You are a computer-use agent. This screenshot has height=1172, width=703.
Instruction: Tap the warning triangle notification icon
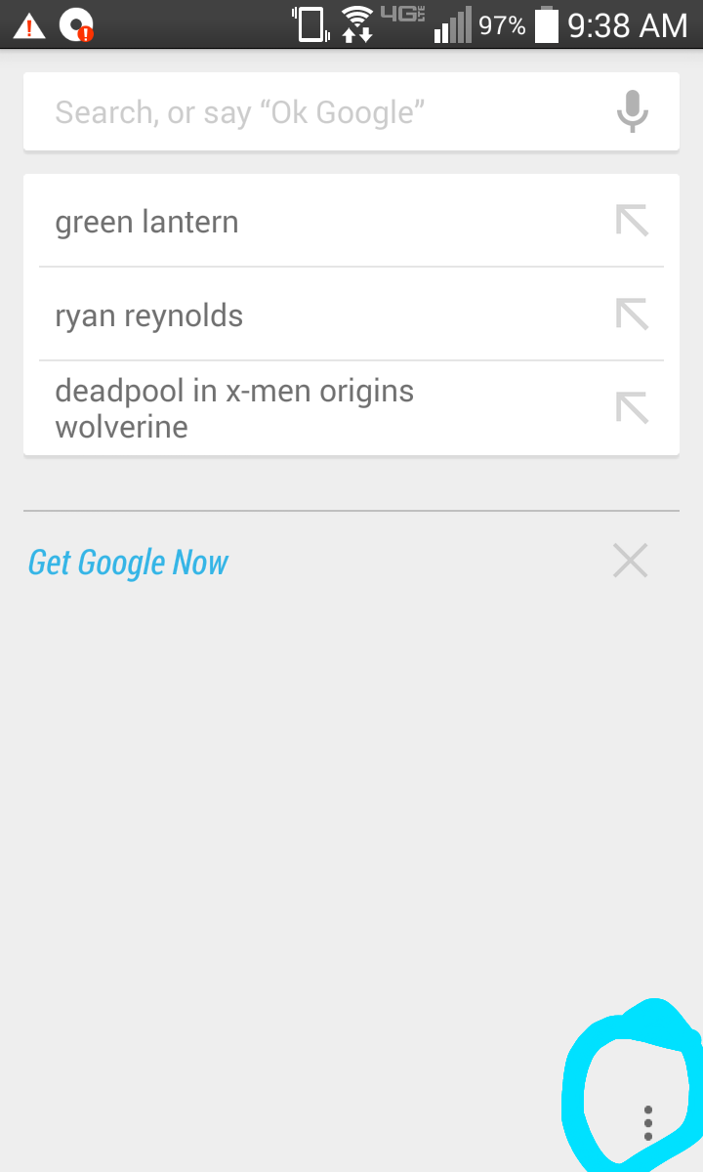pyautogui.click(x=29, y=25)
